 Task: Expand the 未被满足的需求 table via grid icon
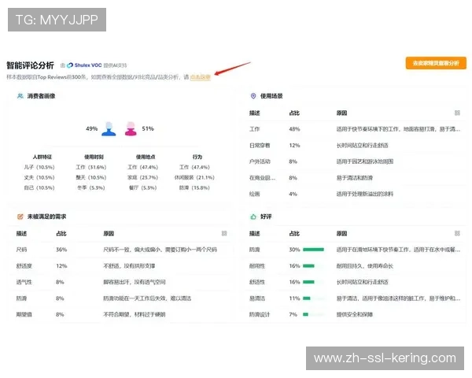[224, 233]
